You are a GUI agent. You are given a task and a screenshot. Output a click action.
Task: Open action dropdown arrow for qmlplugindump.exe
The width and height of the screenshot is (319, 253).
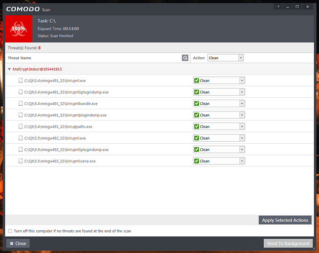(x=242, y=115)
